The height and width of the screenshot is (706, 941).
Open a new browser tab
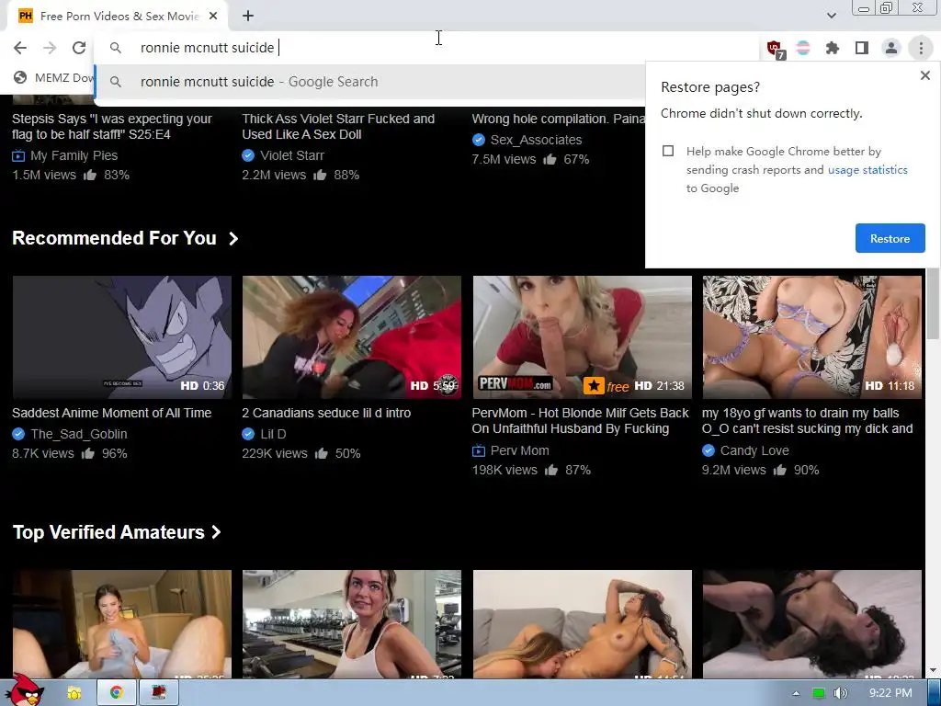tap(248, 17)
